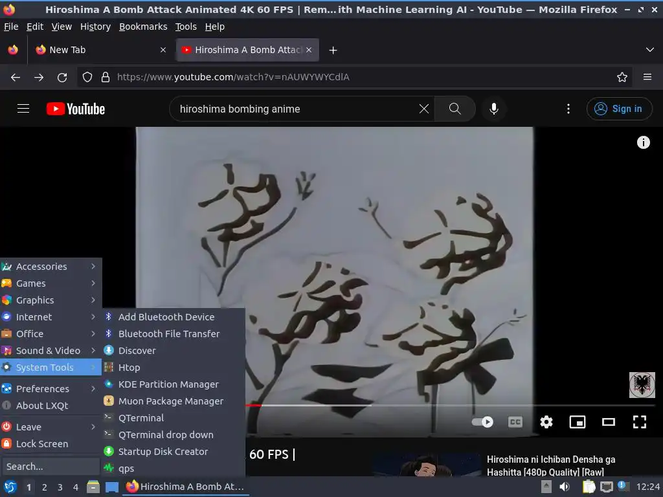Select Lock Screen entry
663x497 pixels.
tap(51, 444)
